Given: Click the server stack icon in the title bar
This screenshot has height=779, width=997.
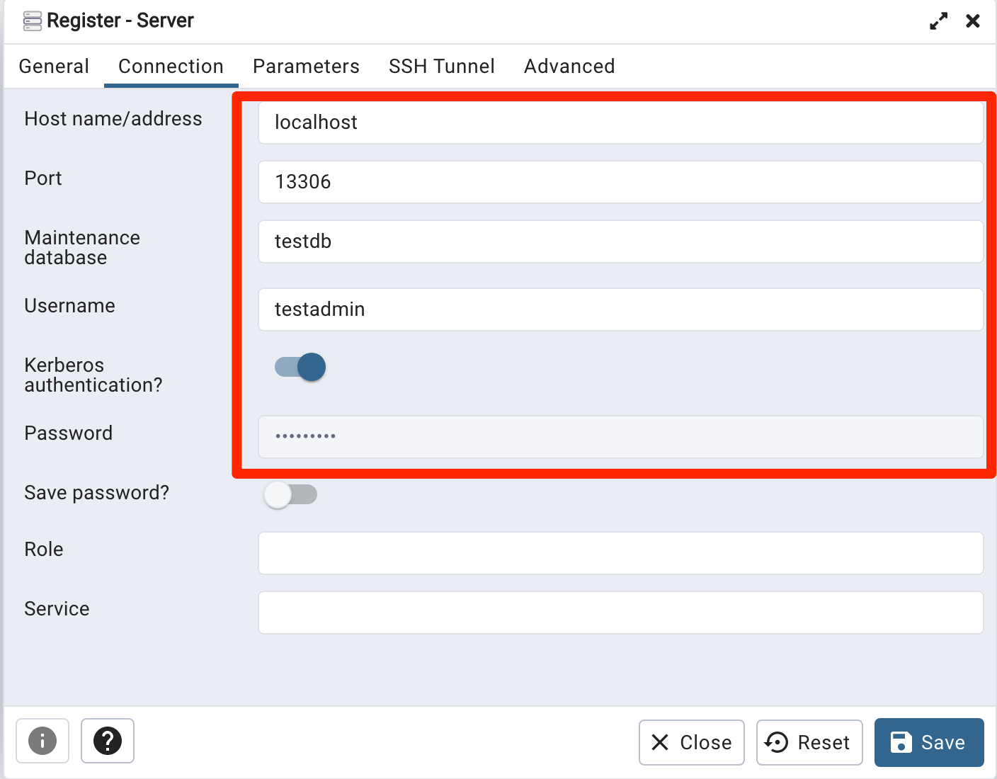Looking at the screenshot, I should 32,21.
